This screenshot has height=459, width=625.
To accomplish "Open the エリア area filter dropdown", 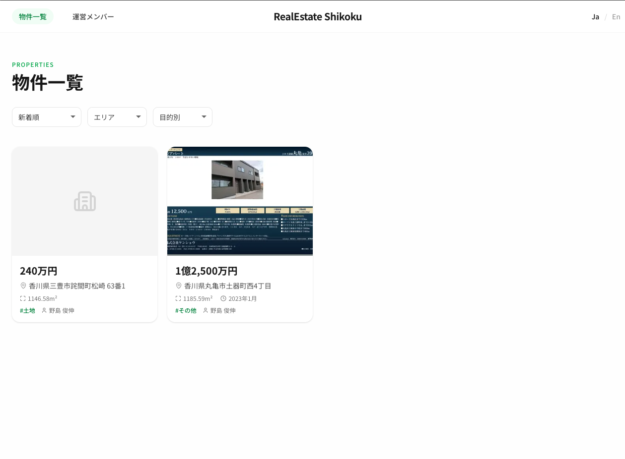I will tap(117, 117).
